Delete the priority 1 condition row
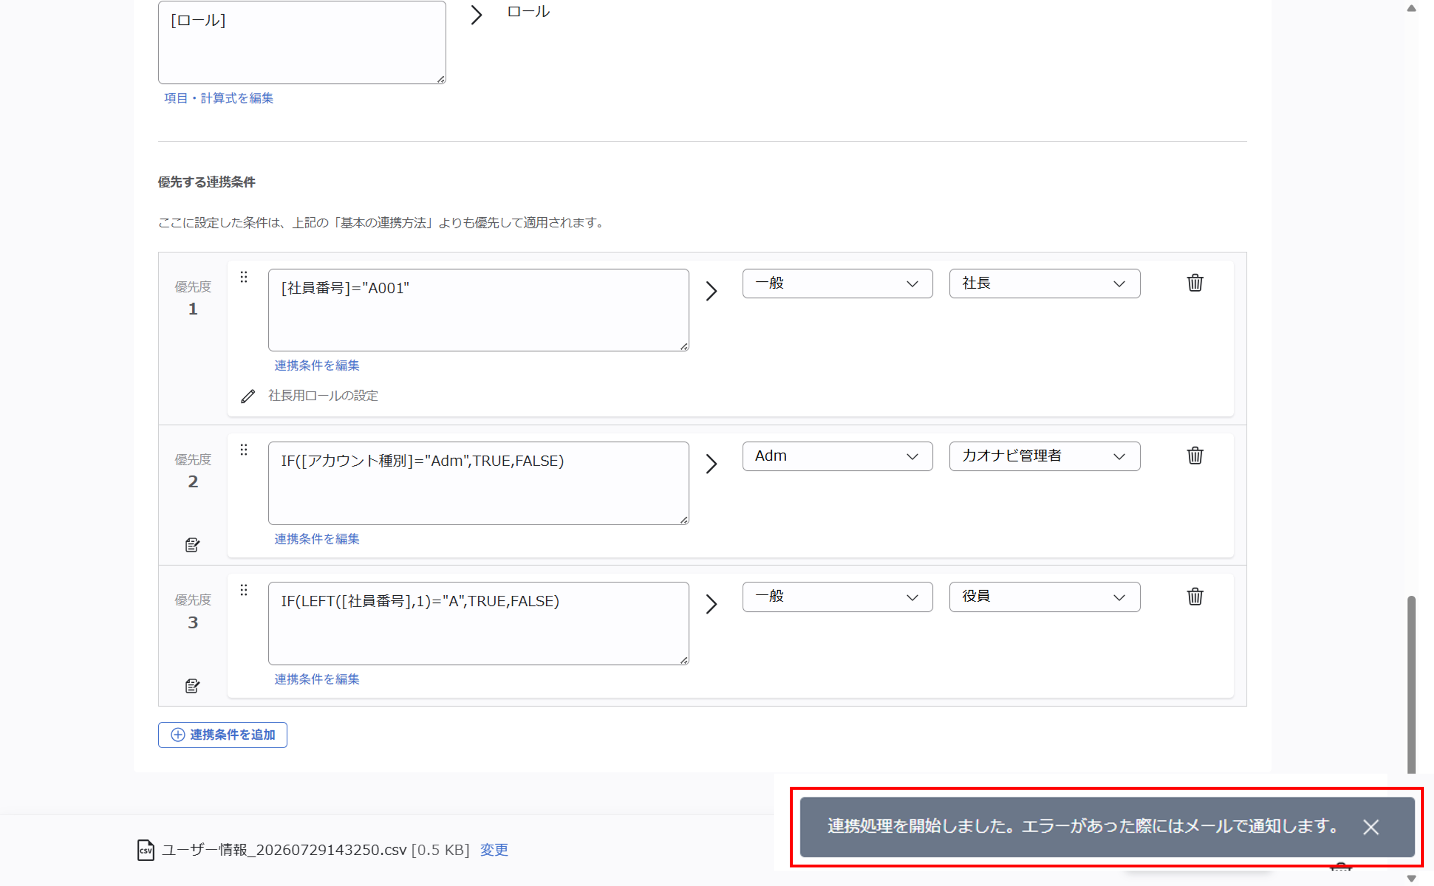 1195,283
